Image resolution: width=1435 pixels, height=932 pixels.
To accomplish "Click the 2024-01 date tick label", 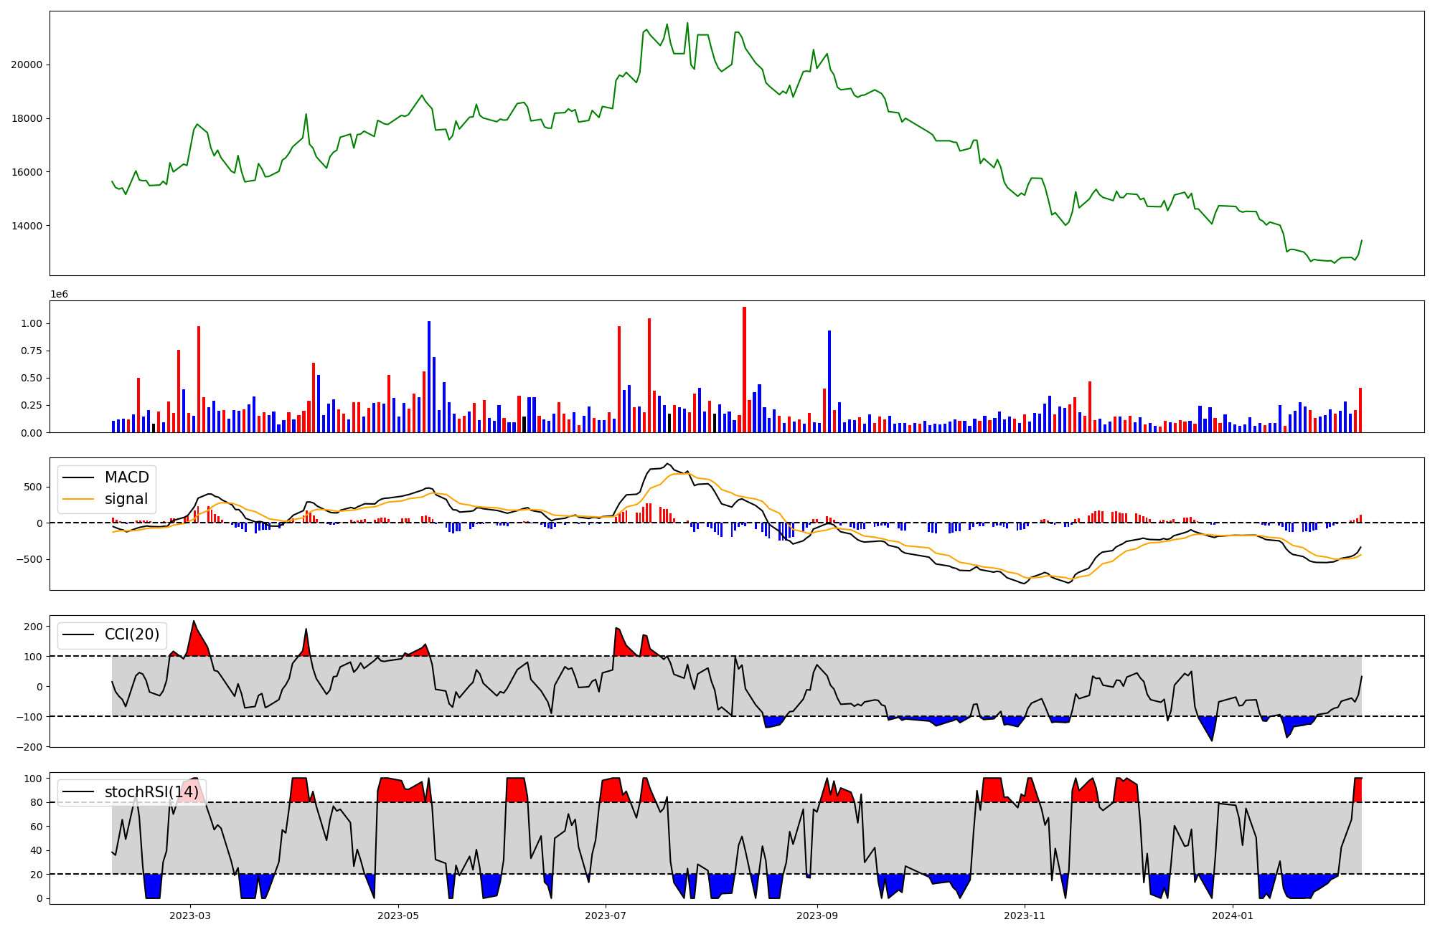I will pyautogui.click(x=1233, y=916).
